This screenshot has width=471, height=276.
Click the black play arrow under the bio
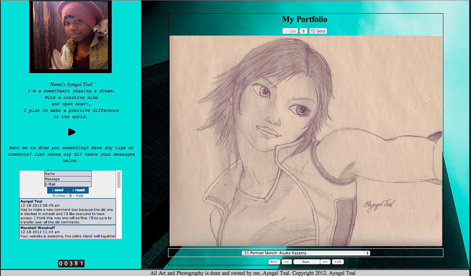point(72,132)
